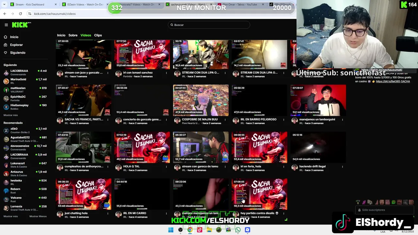Click the Windows Start button on taskbar
Viewport: 418px width, 235px height.
[171, 230]
